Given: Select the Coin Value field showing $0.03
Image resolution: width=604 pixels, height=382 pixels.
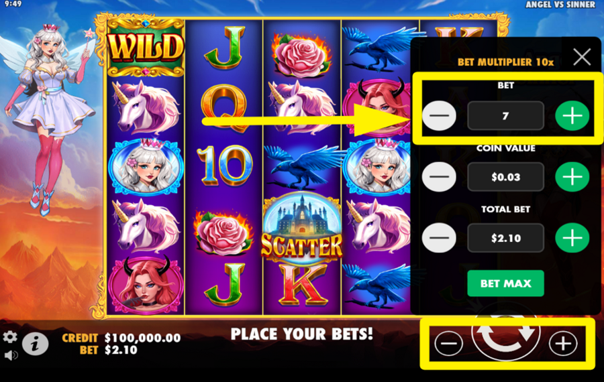Looking at the screenshot, I should tap(505, 176).
